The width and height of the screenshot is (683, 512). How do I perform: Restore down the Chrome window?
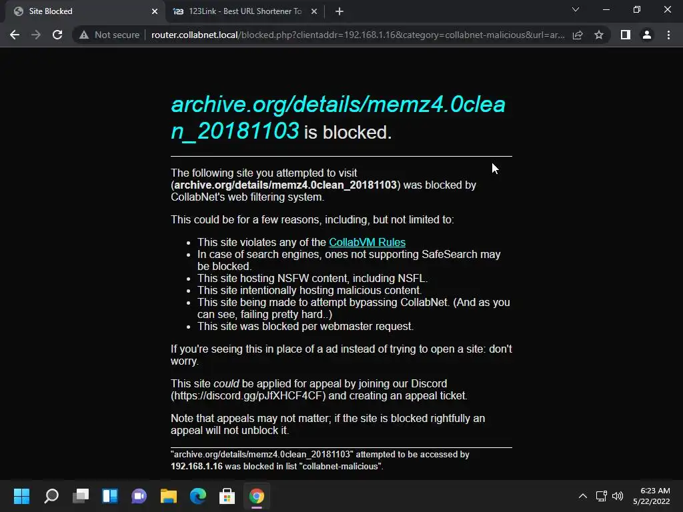click(637, 9)
